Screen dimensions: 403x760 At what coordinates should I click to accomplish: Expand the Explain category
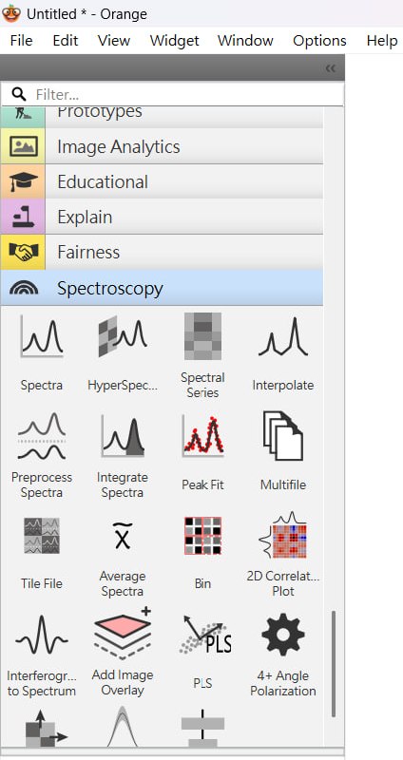pyautogui.click(x=162, y=218)
